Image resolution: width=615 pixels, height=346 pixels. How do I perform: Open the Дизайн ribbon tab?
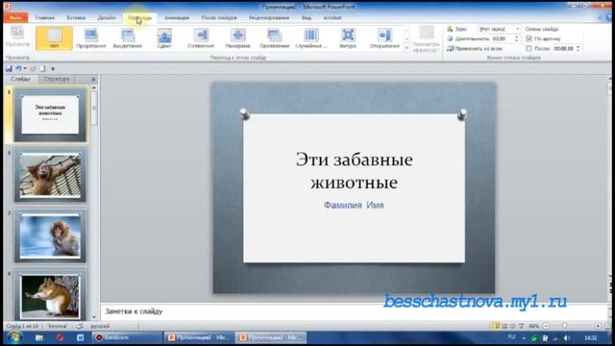pyautogui.click(x=107, y=17)
